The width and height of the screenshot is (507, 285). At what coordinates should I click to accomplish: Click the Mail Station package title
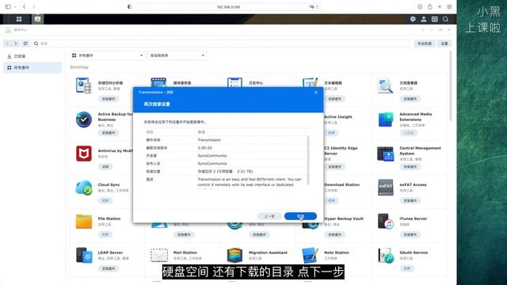[x=185, y=253]
